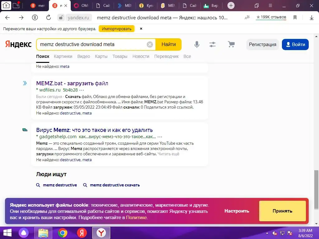Click the page vertical scrollbar thumb

click(316, 189)
